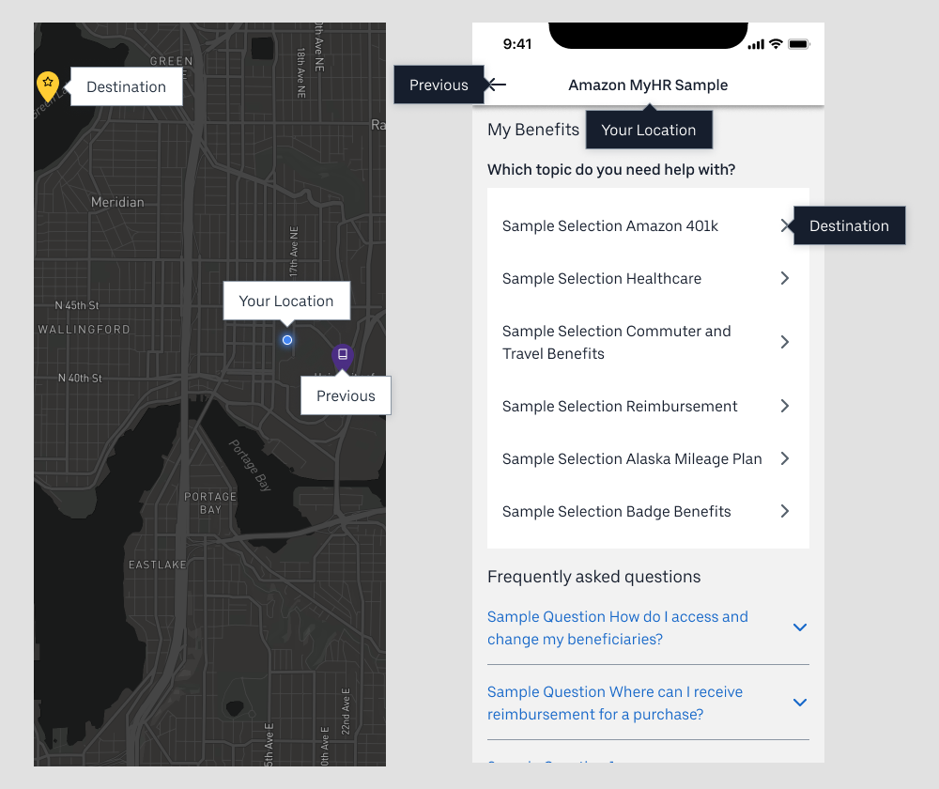This screenshot has width=939, height=789.
Task: Click the cellular signal bars icon
Action: coord(756,43)
